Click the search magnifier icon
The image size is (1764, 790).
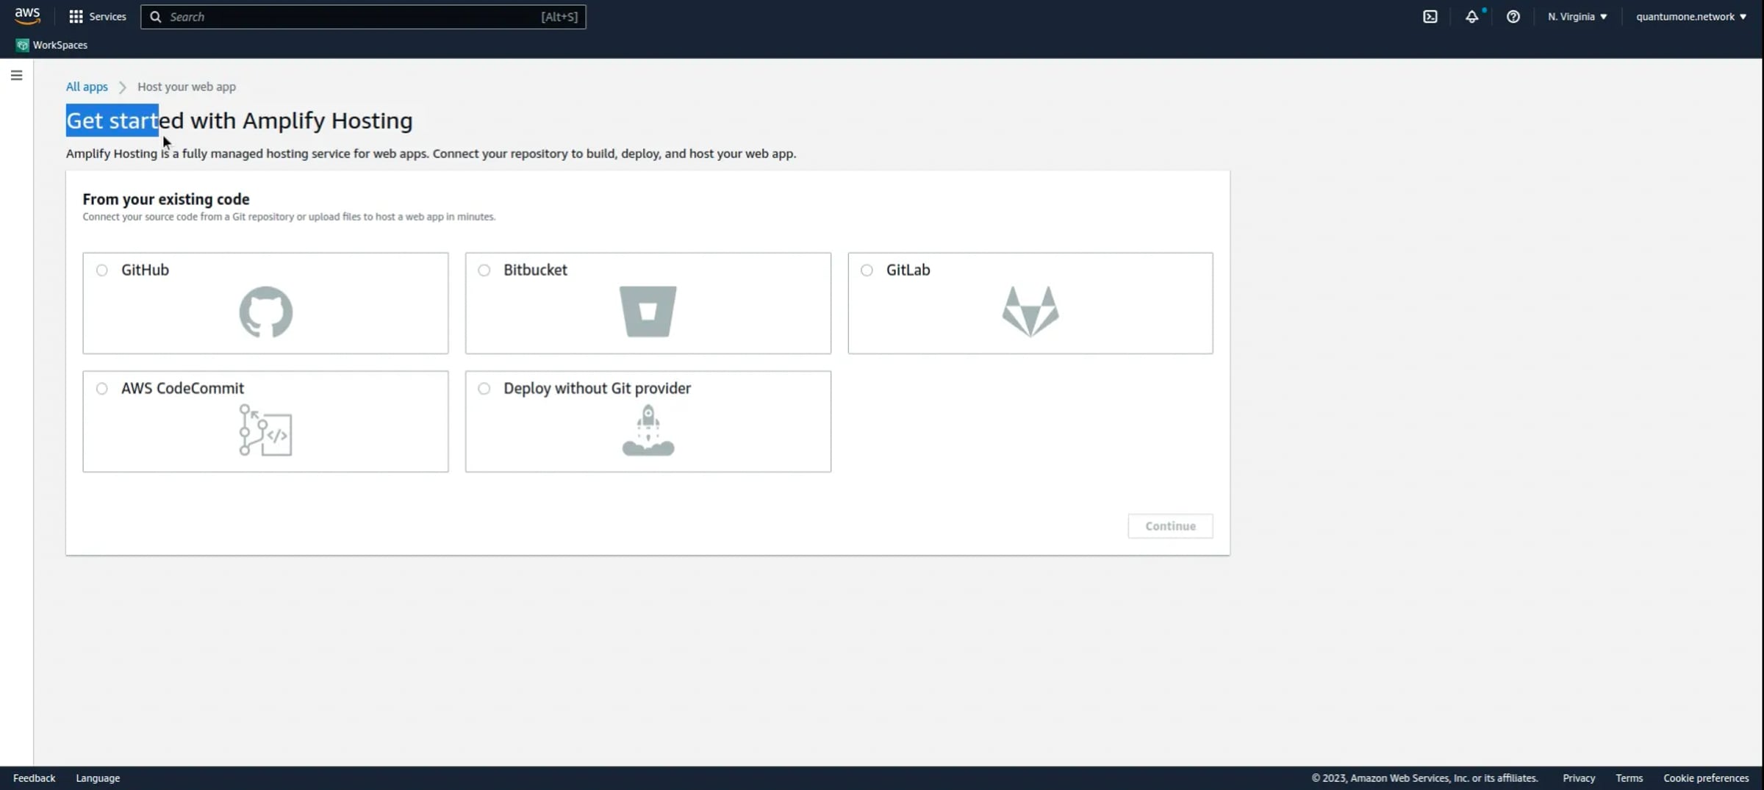[x=155, y=16]
